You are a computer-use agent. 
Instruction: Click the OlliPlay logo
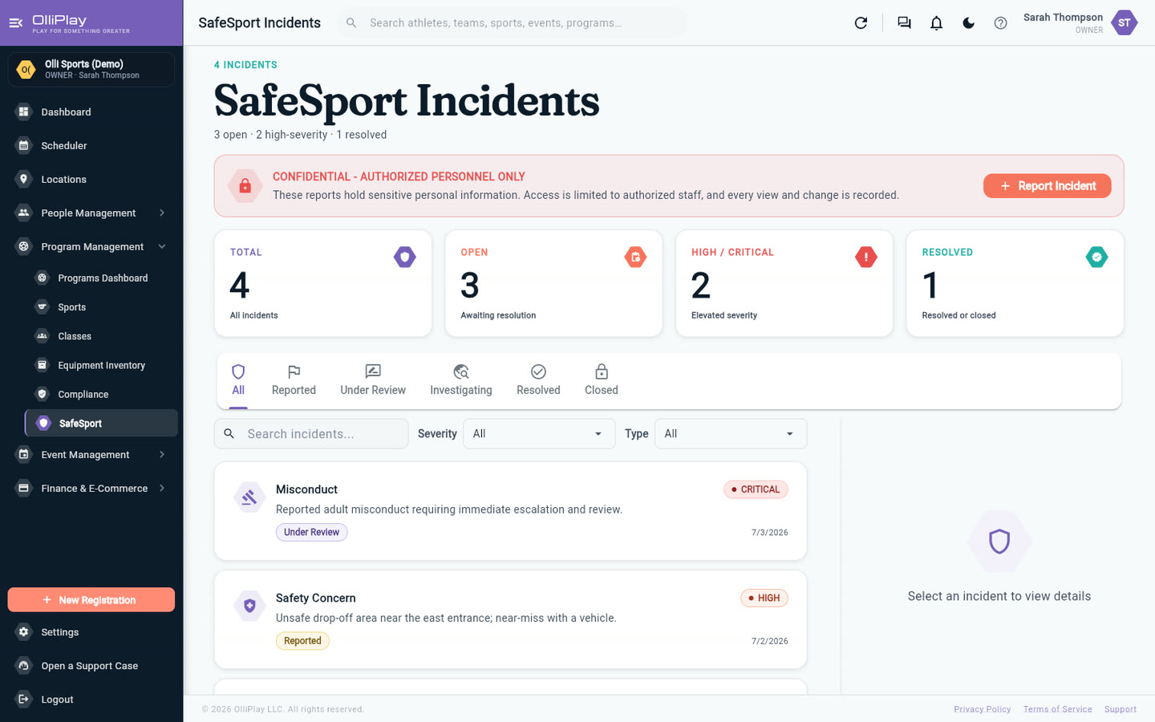tap(80, 22)
